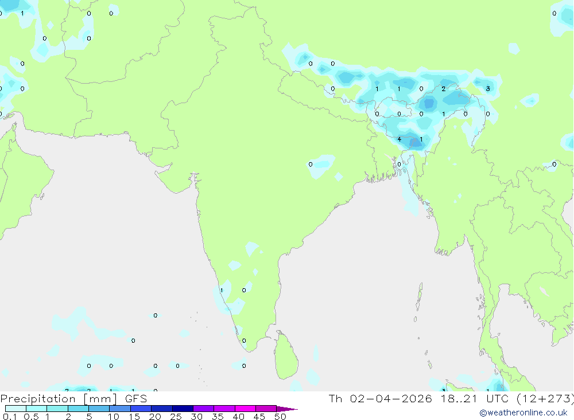The height and width of the screenshot is (420, 574).
Task: Click the "50" legend scale label
Action: tap(280, 417)
